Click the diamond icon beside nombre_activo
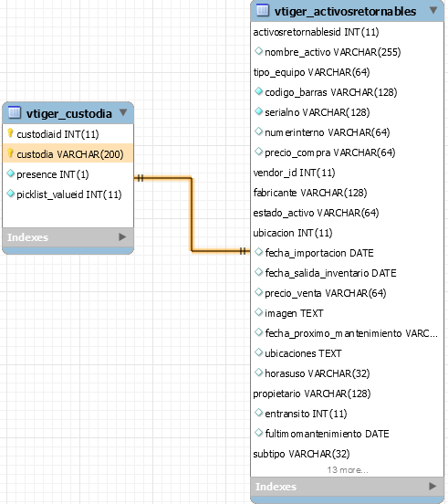The width and height of the screenshot is (448, 504). [258, 51]
